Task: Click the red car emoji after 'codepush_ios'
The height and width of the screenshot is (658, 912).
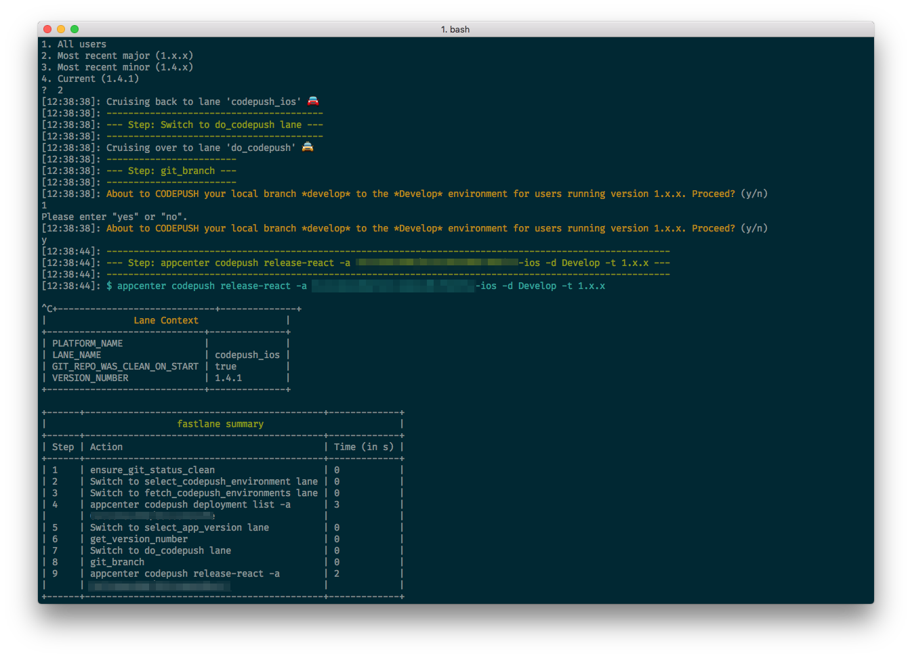Action: (313, 101)
